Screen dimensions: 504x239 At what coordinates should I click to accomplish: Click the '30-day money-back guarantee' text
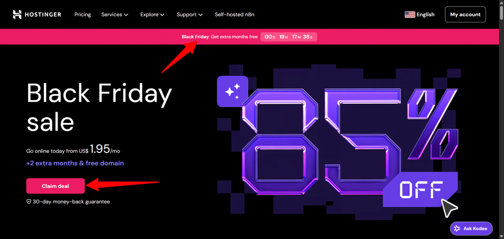[x=71, y=202]
